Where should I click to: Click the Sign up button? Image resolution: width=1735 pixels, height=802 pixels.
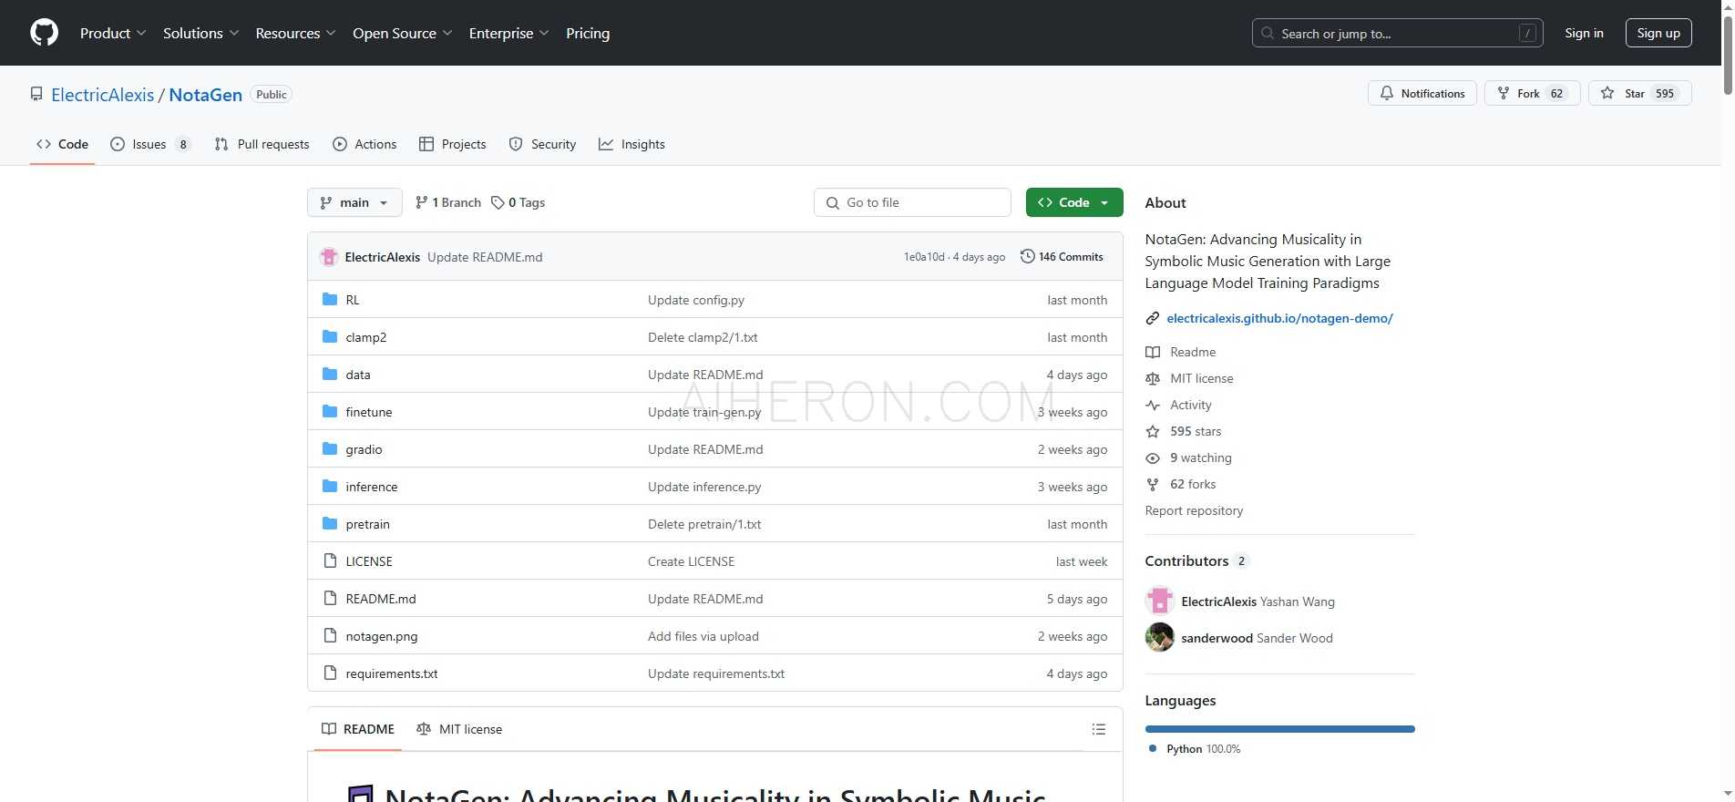(1658, 33)
